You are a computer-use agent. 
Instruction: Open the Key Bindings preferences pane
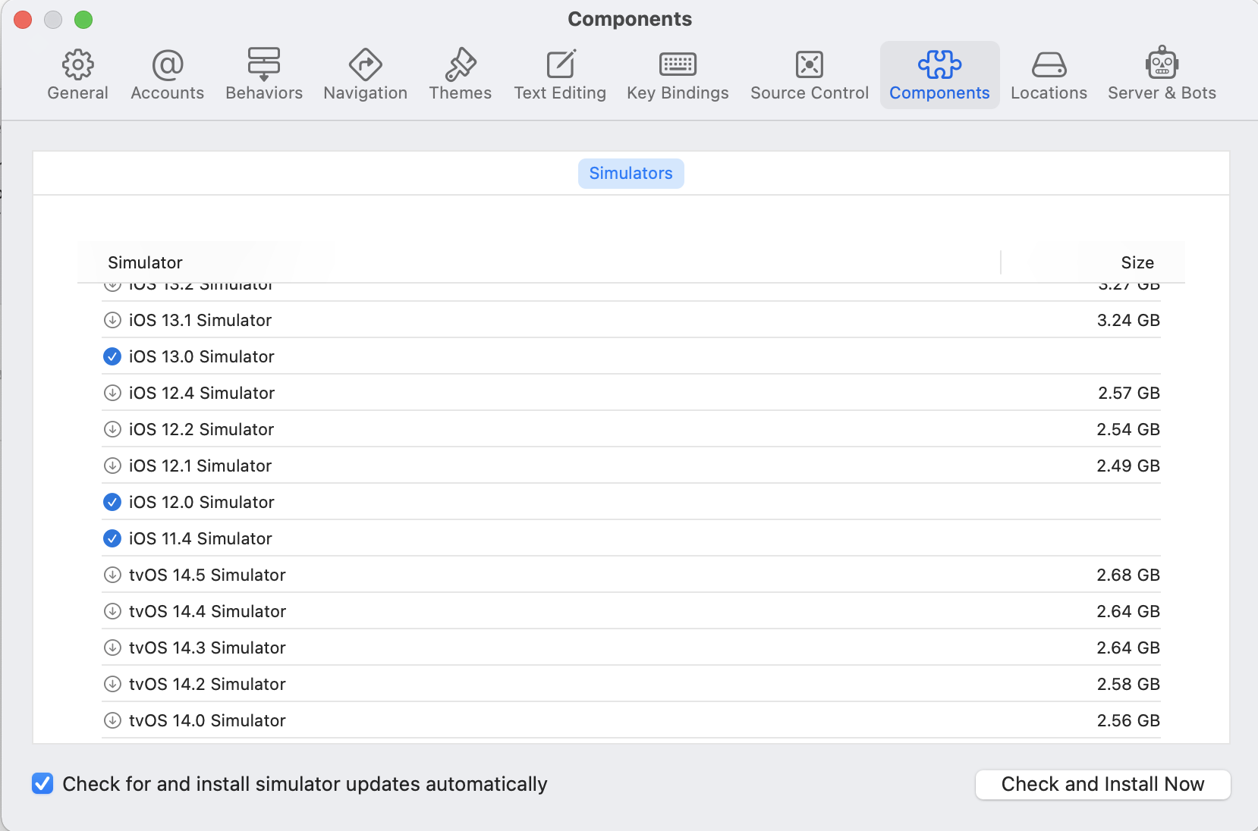[678, 75]
